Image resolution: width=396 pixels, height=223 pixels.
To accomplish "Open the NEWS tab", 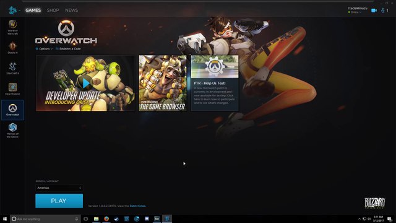I will [72, 10].
